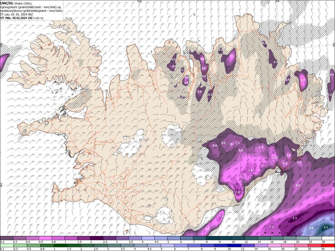Click the label 0.1 in the lower legend row
335x251 pixels.
pyautogui.click(x=2, y=249)
